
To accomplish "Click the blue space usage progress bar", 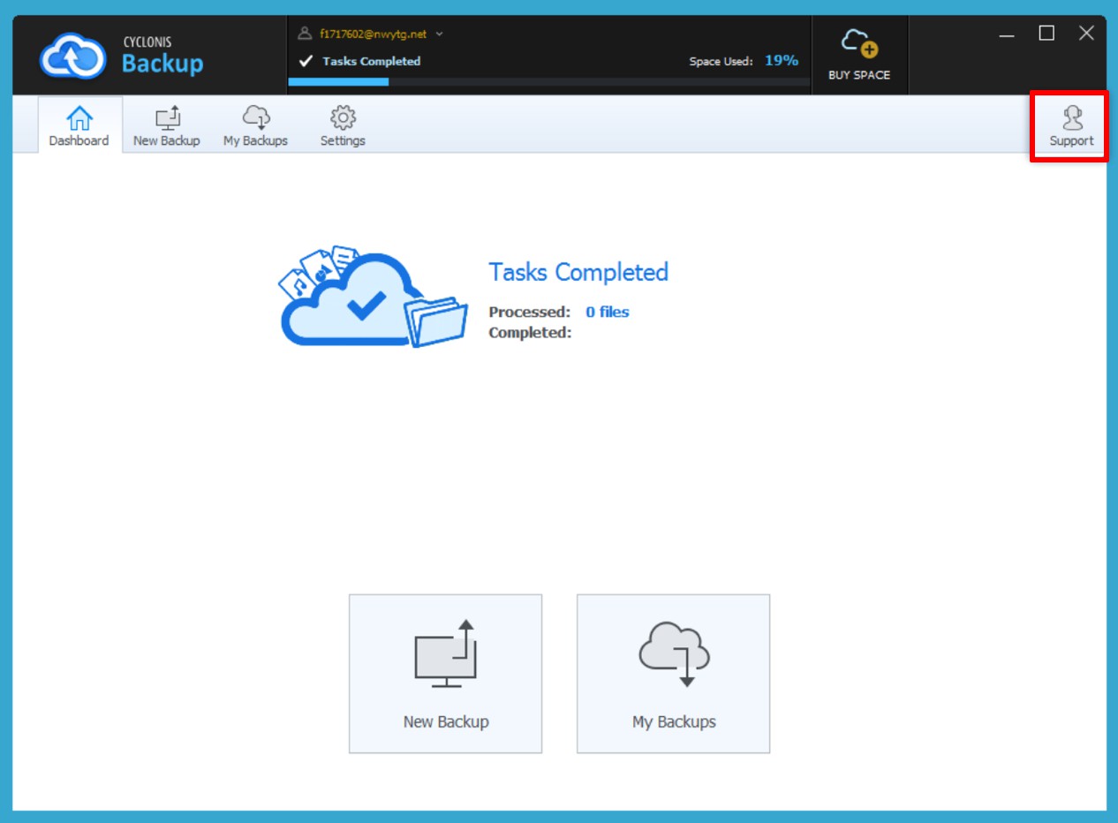I will [339, 82].
